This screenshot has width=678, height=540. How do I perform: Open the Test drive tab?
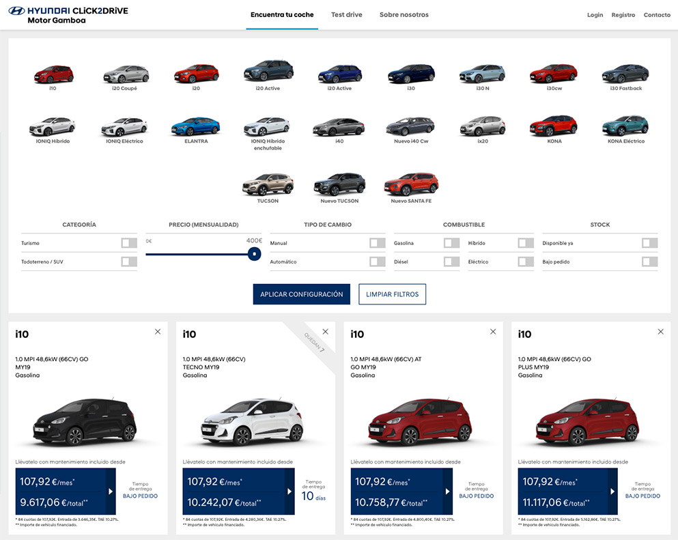pos(346,14)
